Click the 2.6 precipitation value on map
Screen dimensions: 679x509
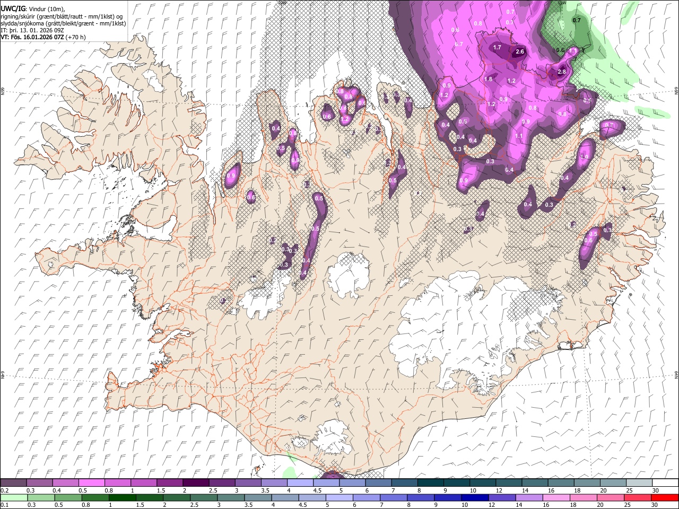(x=520, y=52)
